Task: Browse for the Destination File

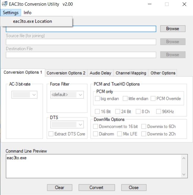Action: coord(173,55)
